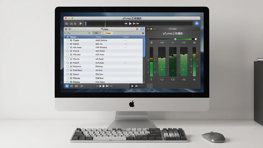This screenshot has width=263, height=148.
Task: Click the eject icon in aTunes toolbar
Action: 67,23
